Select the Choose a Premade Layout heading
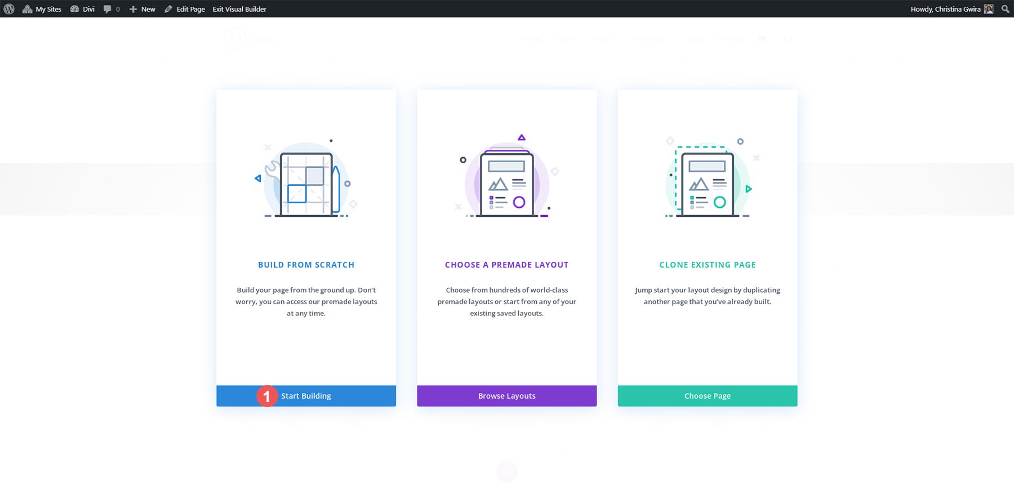The image size is (1014, 491). point(506,265)
